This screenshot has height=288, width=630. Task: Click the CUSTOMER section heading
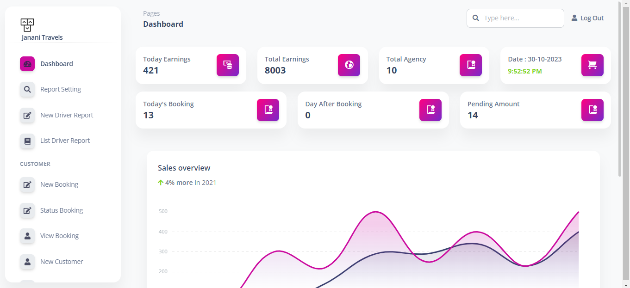[35, 164]
